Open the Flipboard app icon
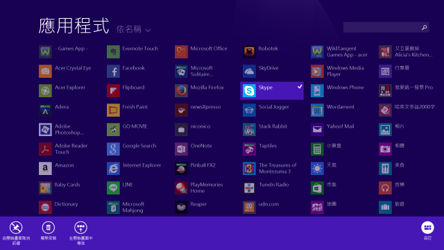Screen dimensions: 444x250 [x=113, y=91]
